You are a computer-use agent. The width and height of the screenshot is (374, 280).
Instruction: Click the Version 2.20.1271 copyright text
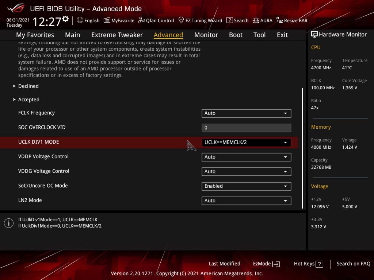(x=187, y=273)
